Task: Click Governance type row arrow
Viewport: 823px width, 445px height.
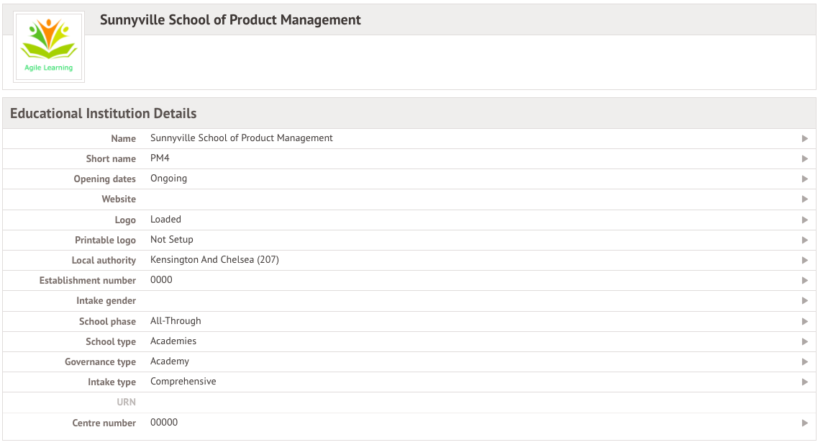Action: 804,362
